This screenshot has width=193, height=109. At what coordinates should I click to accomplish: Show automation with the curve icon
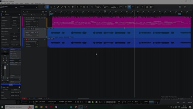pyautogui.click(x=27, y=12)
